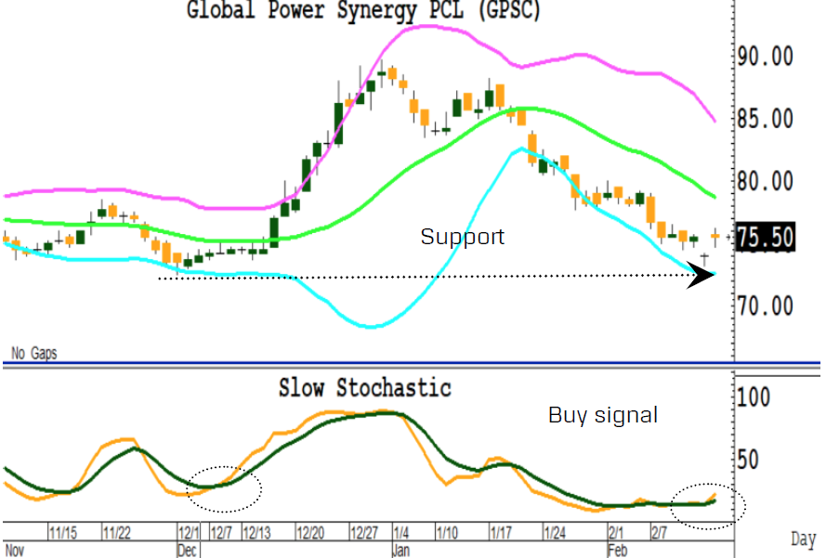
Task: Select the Dec month label
Action: tap(187, 551)
